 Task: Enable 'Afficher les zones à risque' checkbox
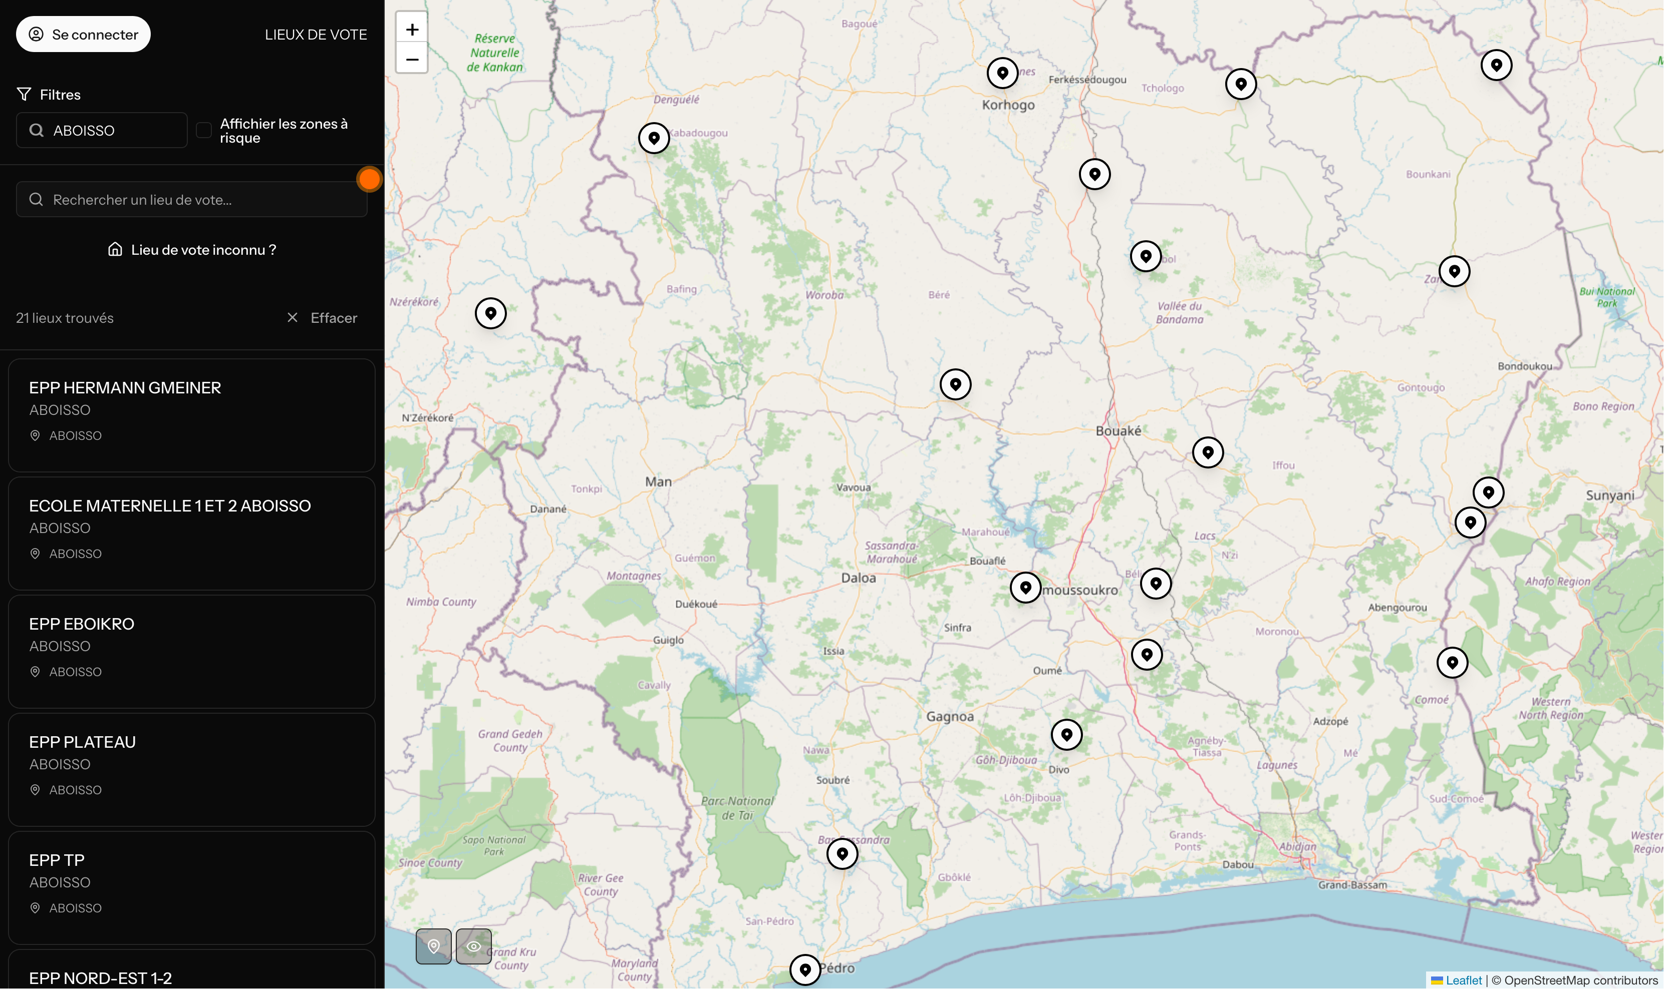click(x=203, y=130)
